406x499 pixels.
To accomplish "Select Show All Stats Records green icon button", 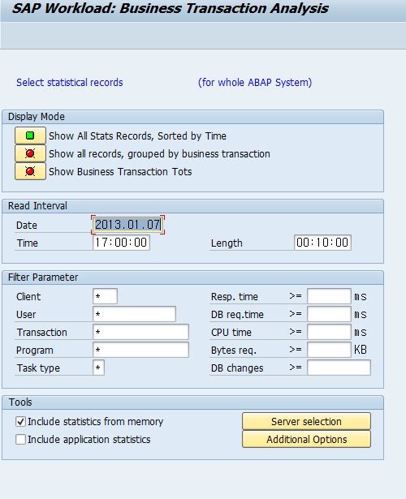I will (30, 136).
